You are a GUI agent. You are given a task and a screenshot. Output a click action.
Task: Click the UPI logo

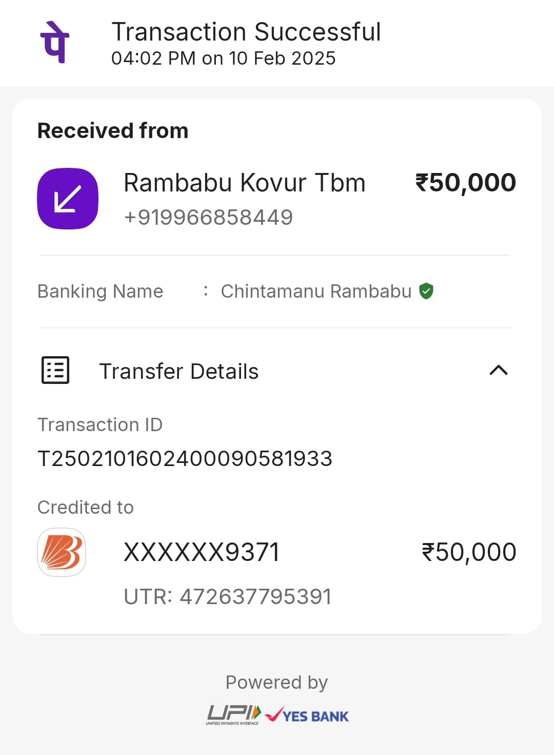[233, 714]
